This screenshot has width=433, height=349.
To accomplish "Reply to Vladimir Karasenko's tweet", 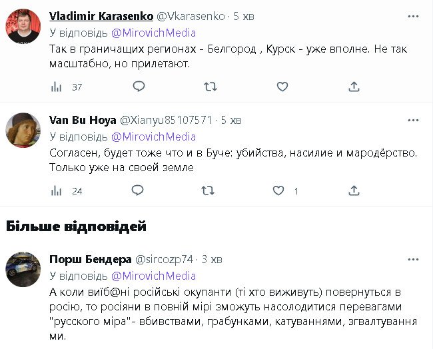I will coord(139,87).
